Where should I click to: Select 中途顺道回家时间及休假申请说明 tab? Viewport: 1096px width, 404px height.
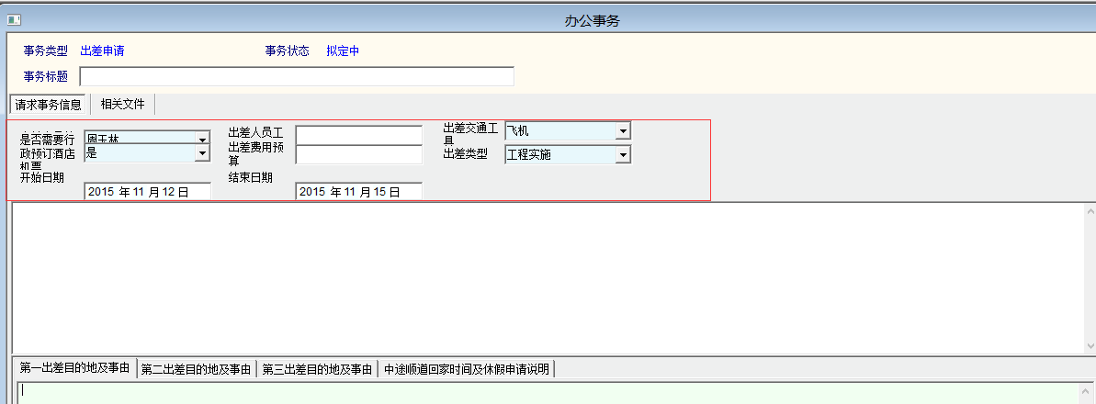click(x=466, y=369)
